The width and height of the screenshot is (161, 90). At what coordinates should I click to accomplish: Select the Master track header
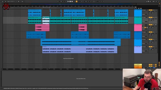click(x=138, y=68)
